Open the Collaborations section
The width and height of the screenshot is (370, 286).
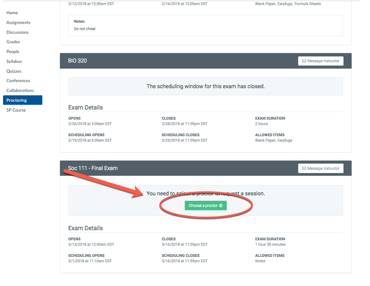pos(19,90)
